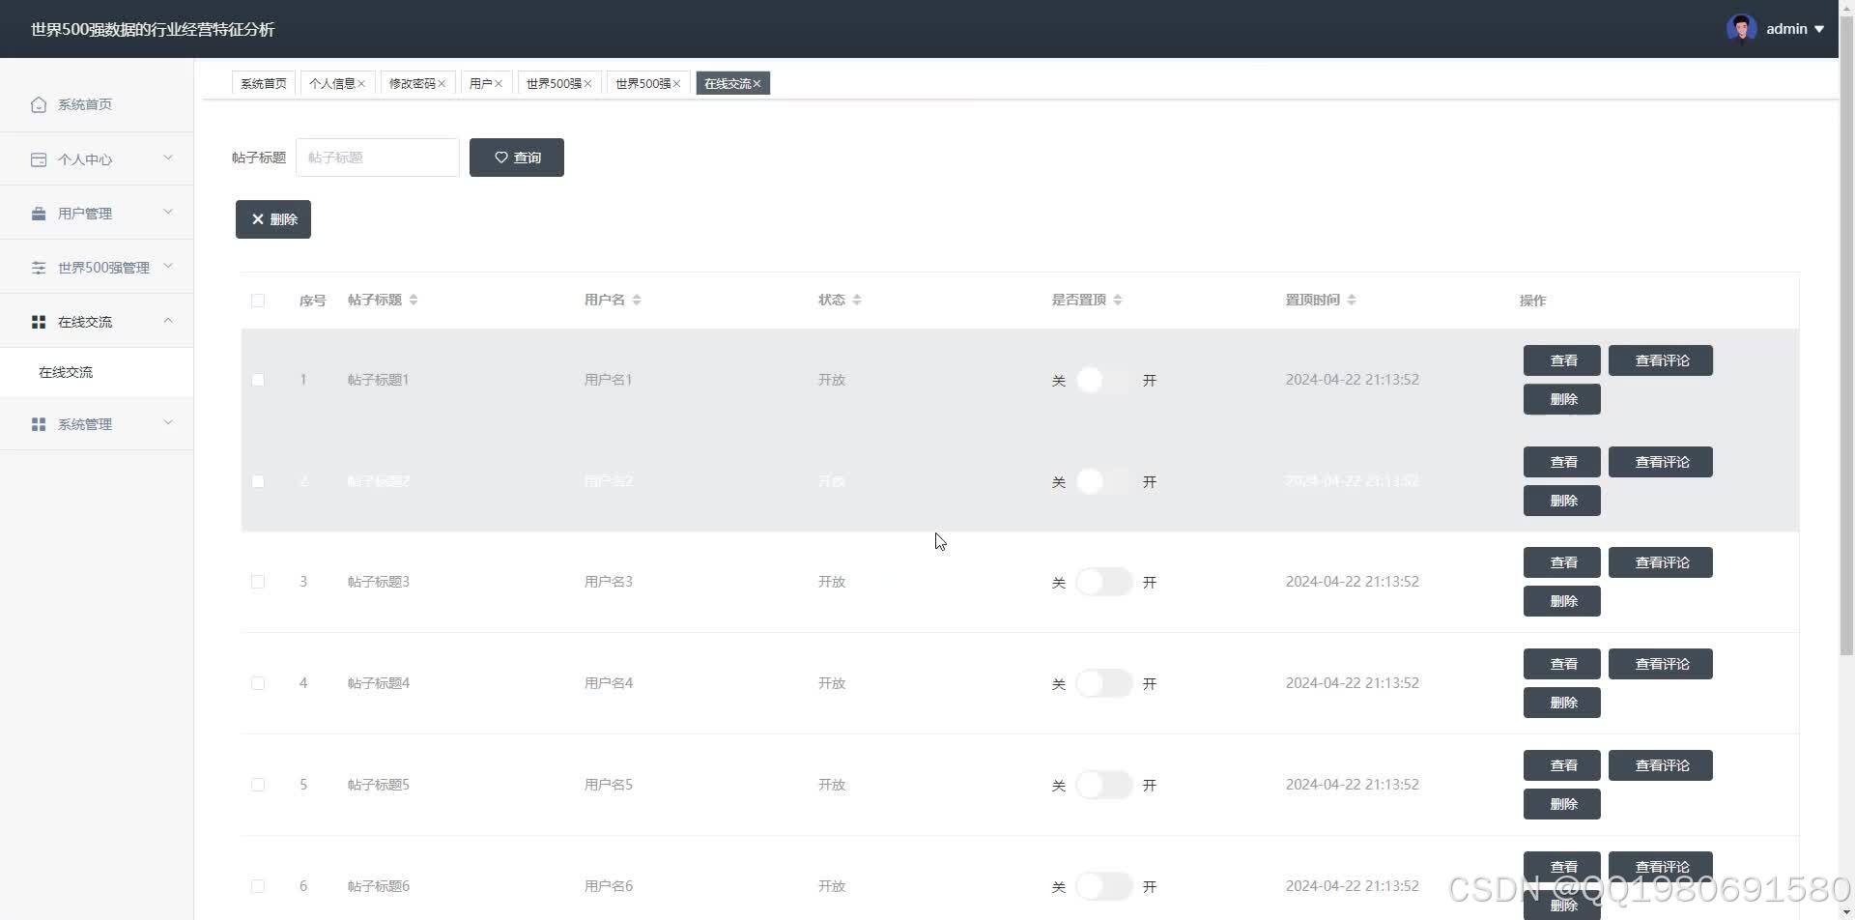Check the row 1 checkbox
This screenshot has height=920, width=1855.
point(258,380)
